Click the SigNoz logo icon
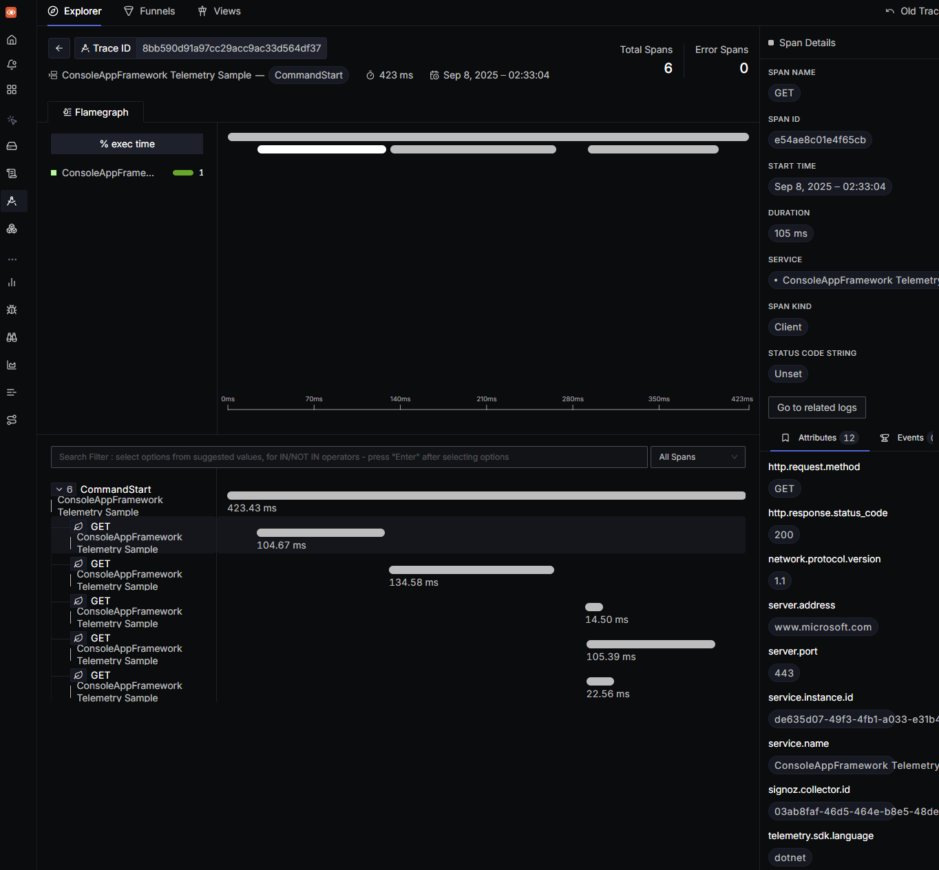939x870 pixels. pos(11,12)
